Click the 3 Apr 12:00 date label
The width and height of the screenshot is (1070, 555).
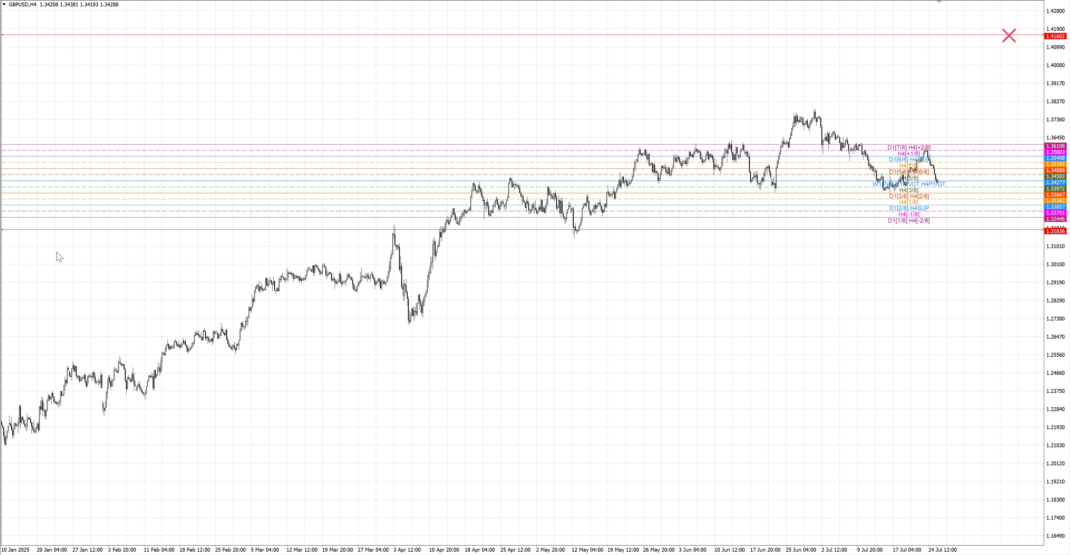click(x=407, y=550)
